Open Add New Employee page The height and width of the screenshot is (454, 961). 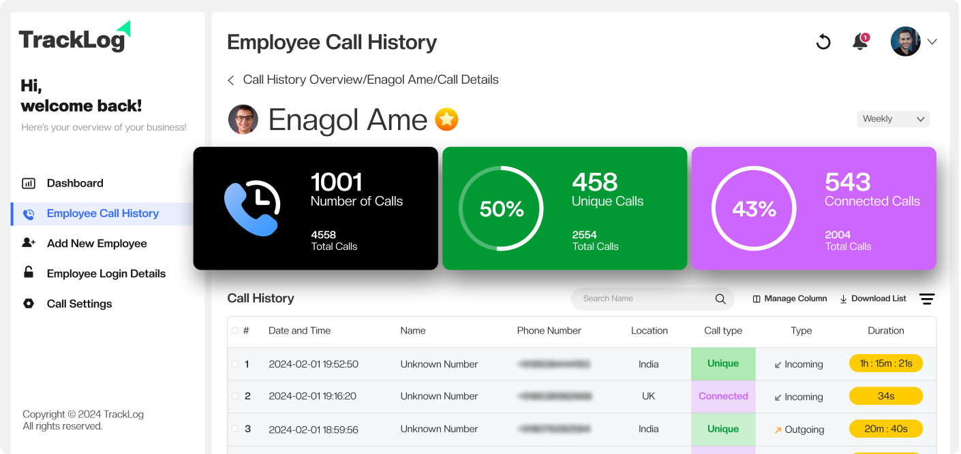(97, 244)
